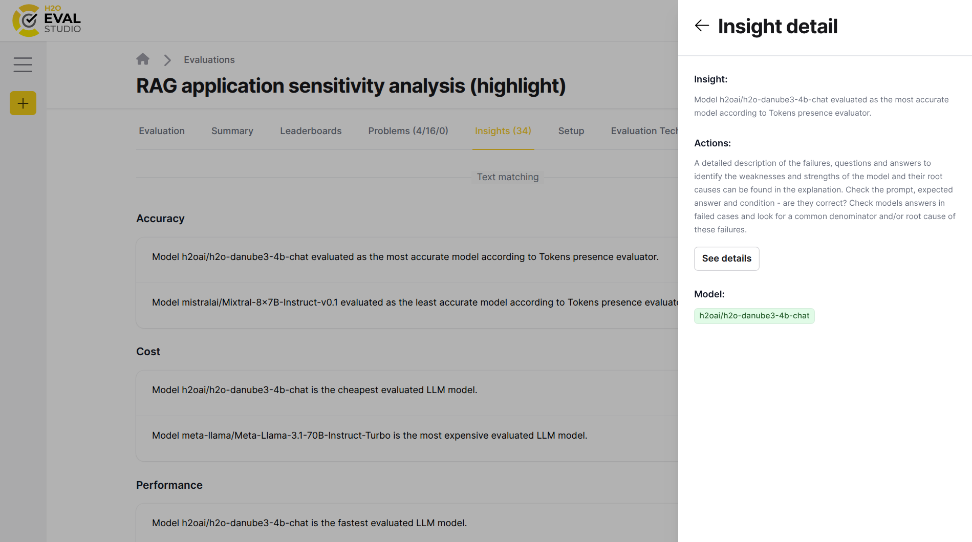Open the Evaluations breadcrumb link
Image resolution: width=972 pixels, height=542 pixels.
(209, 59)
